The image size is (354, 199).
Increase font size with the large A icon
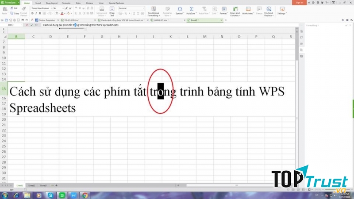coord(66,8)
